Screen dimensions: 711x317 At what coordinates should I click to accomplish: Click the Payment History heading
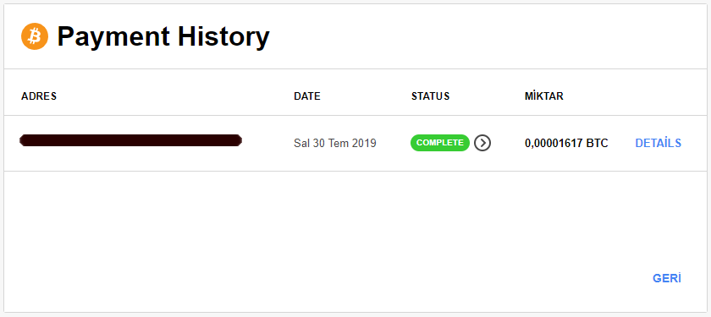coord(163,37)
